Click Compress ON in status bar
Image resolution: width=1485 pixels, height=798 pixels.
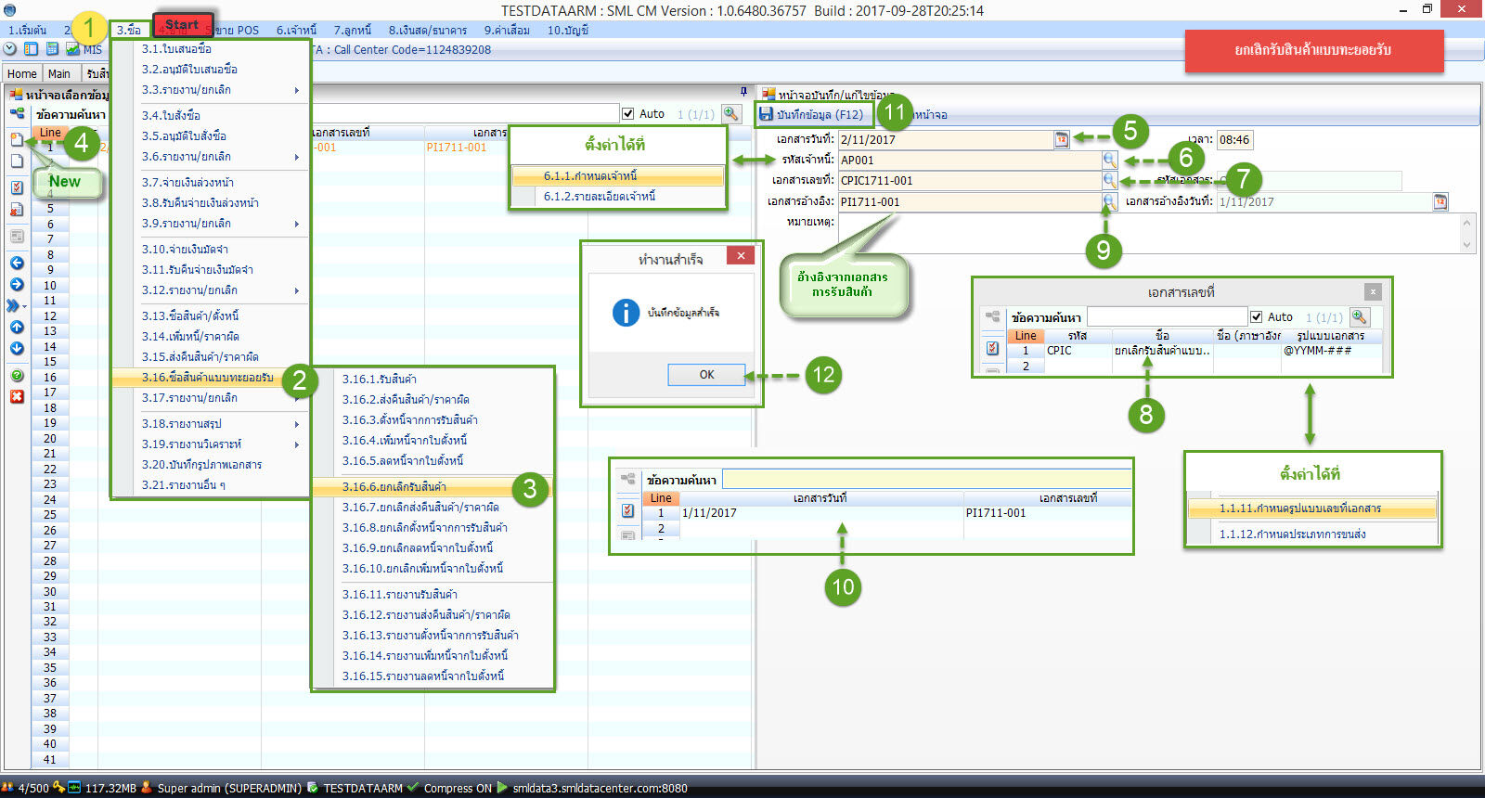458,788
